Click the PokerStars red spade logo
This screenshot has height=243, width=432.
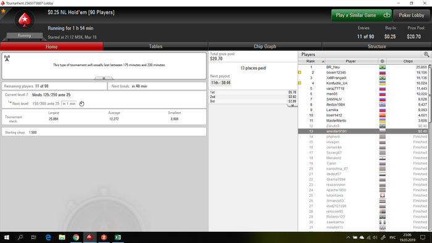(x=25, y=20)
